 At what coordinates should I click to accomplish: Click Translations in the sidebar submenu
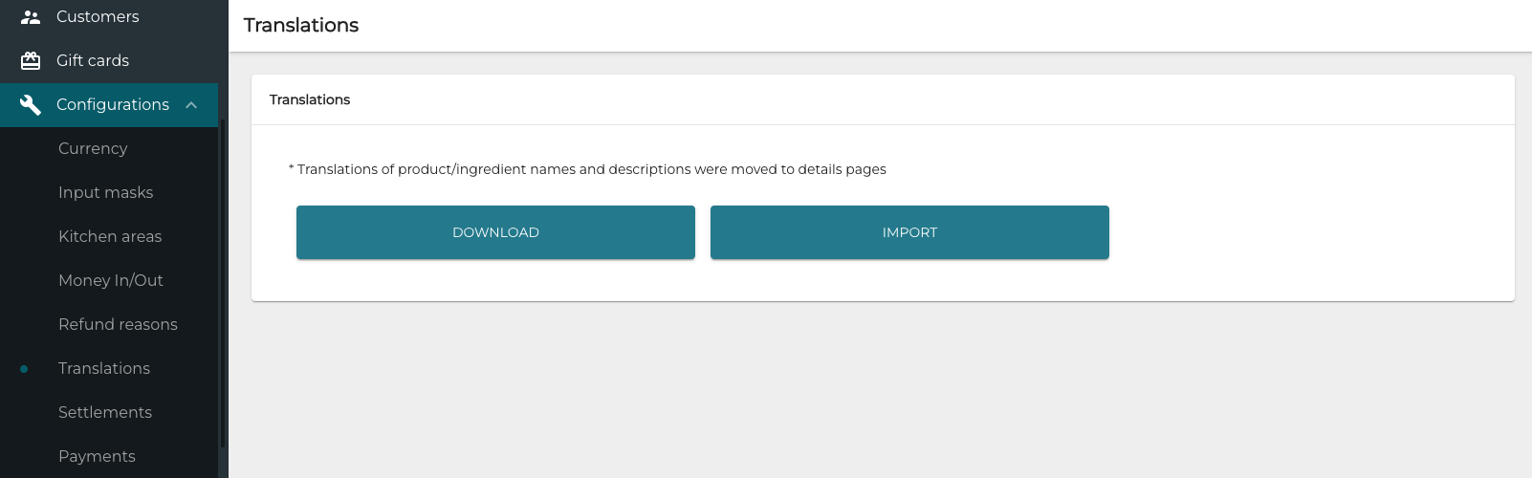coord(104,369)
